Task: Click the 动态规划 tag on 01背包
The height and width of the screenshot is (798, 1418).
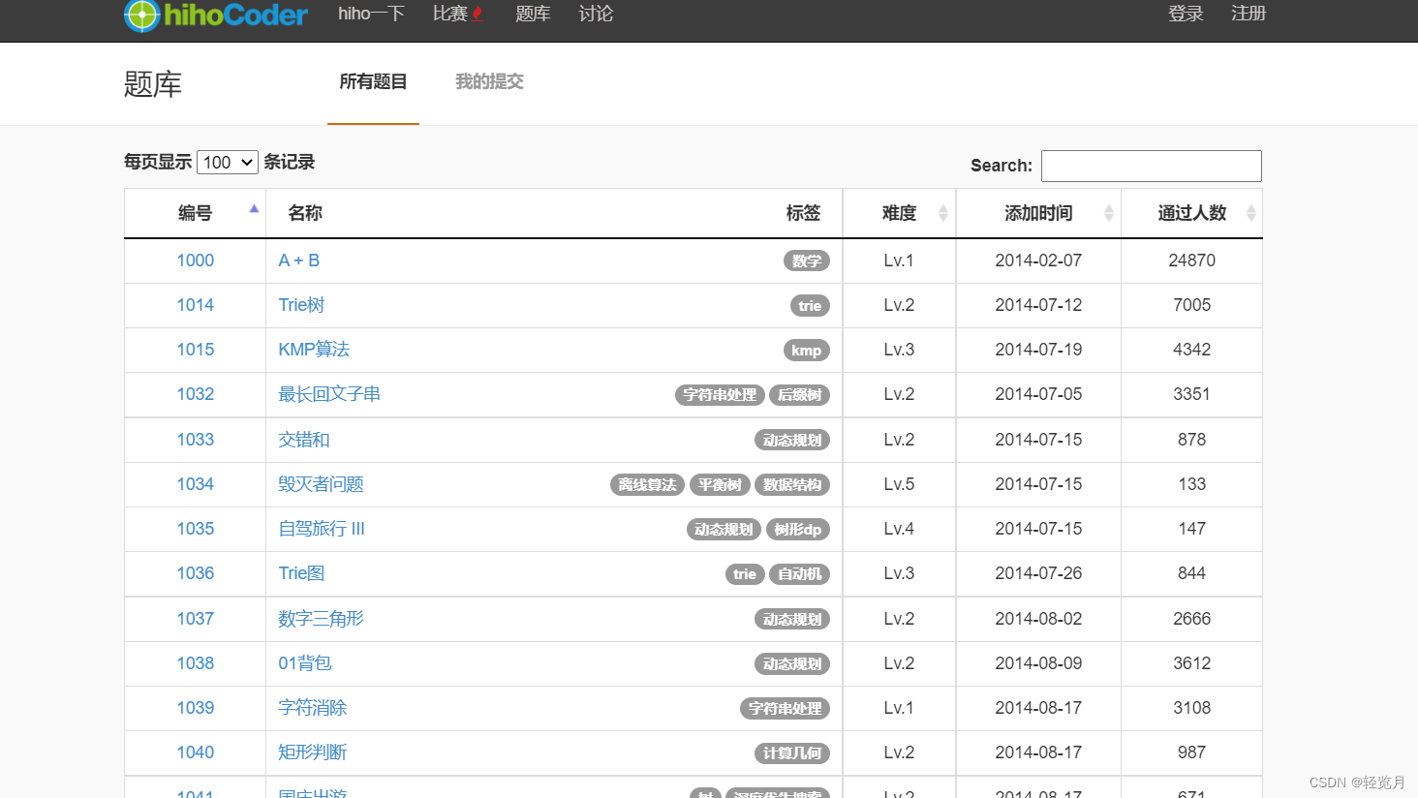Action: click(x=793, y=663)
